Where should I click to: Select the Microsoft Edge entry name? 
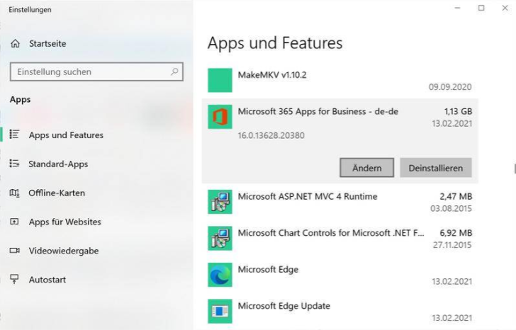pos(268,270)
